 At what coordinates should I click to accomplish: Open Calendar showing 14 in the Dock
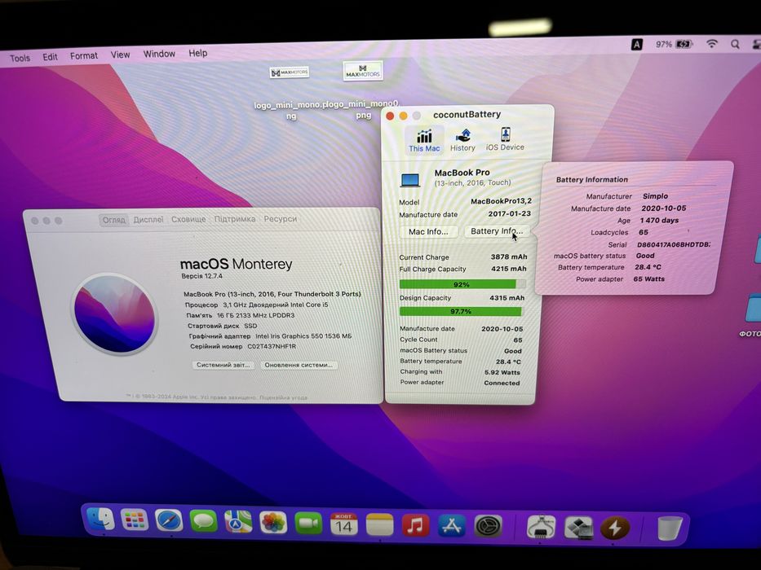(343, 524)
